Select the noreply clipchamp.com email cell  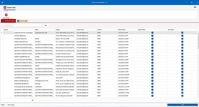(x=24, y=84)
